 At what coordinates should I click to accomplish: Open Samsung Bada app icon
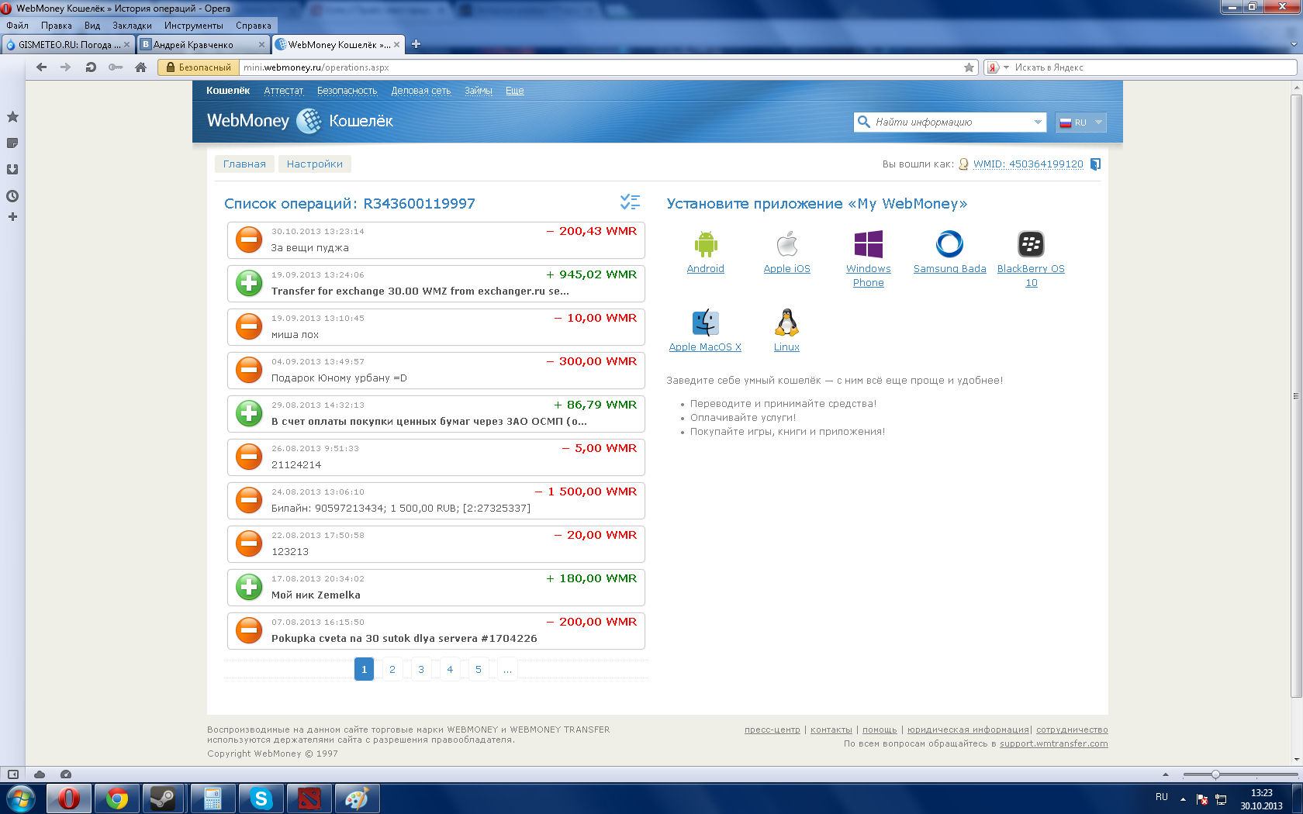tap(949, 244)
